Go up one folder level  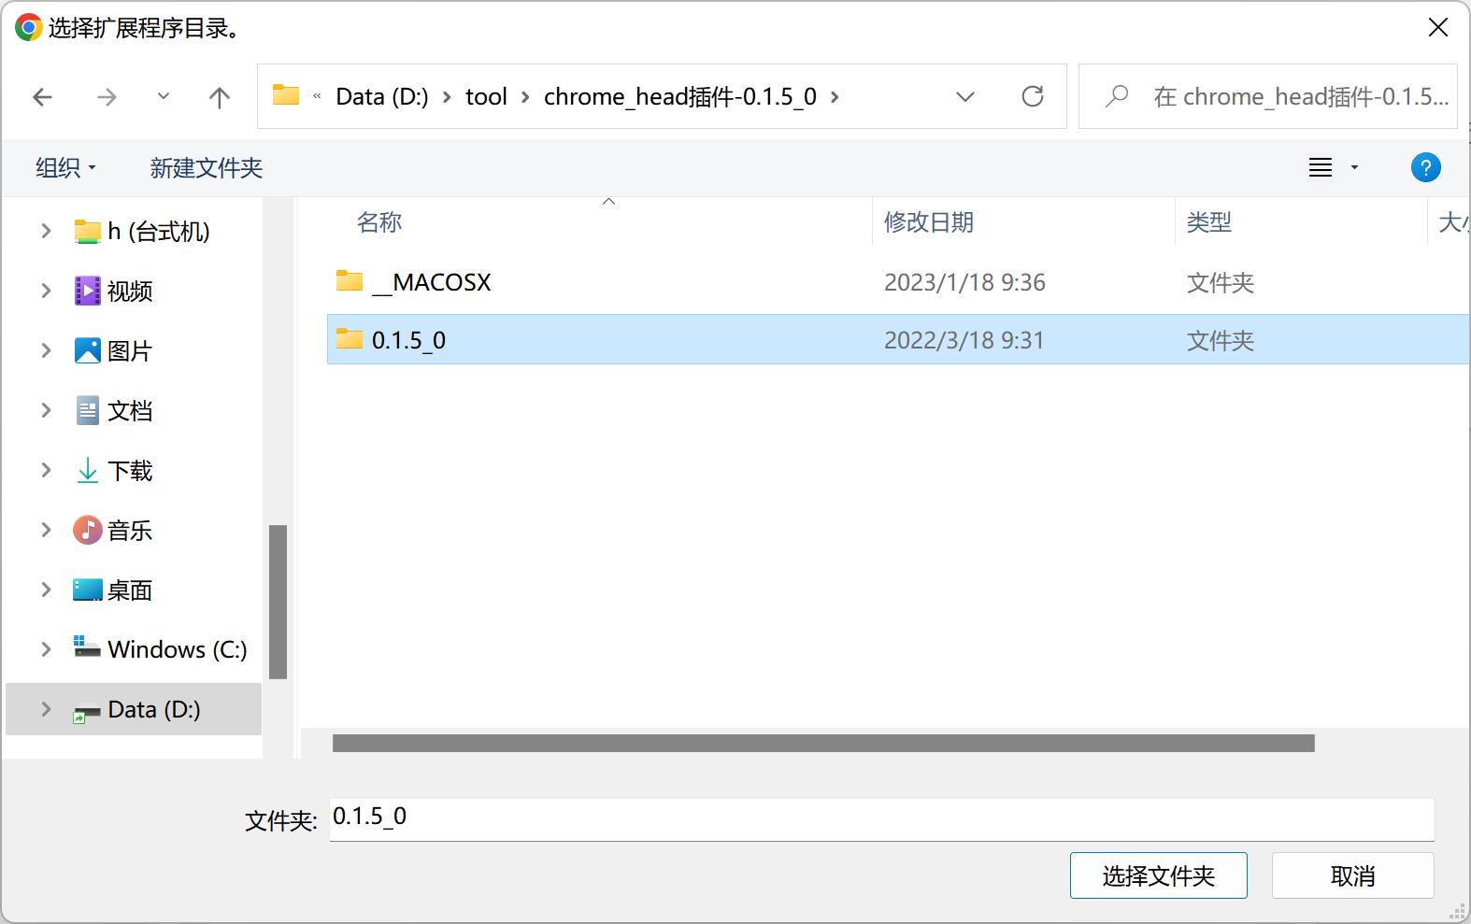click(219, 96)
